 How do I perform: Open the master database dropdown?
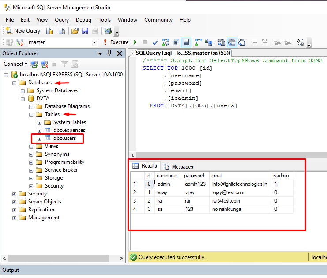click(x=94, y=42)
